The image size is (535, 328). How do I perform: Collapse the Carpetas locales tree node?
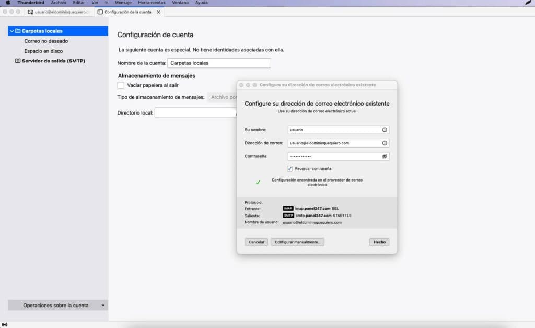pyautogui.click(x=11, y=31)
